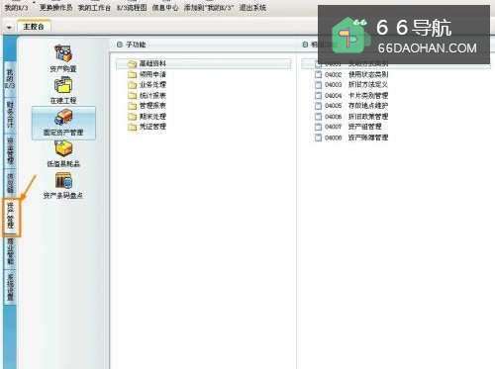This screenshot has height=369, width=495.
Task: Open the 期末处理 folder
Action: click(147, 117)
